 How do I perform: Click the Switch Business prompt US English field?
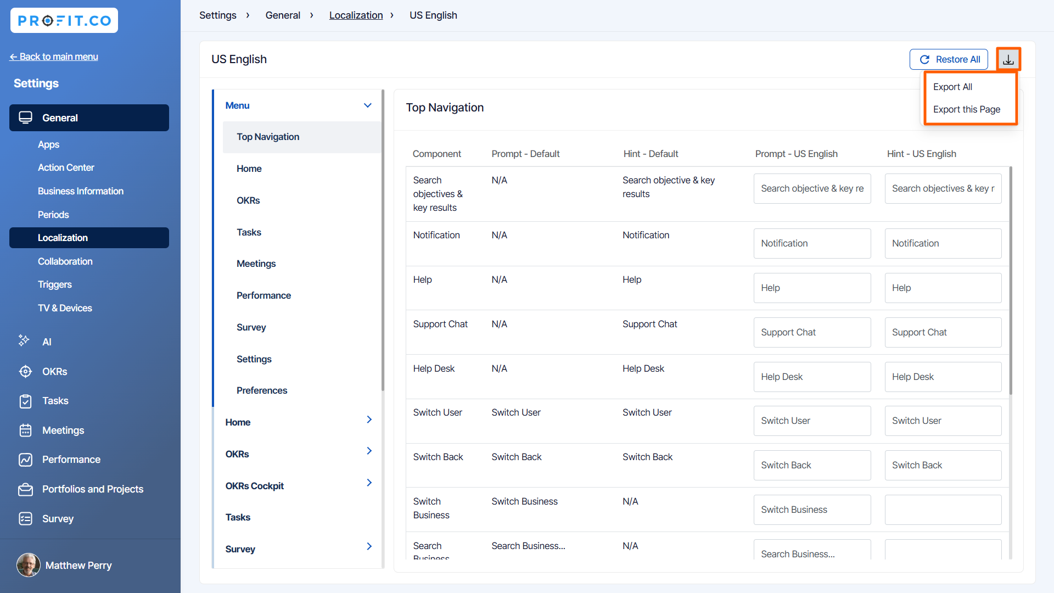point(812,510)
